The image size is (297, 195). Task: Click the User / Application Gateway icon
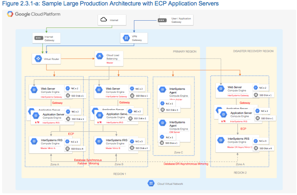pos(162,20)
